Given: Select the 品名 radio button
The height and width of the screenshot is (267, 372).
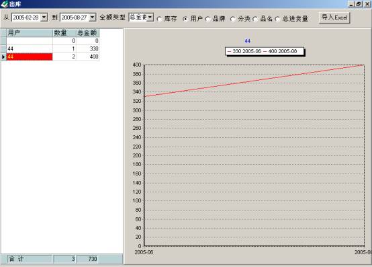Looking at the screenshot, I should tap(255, 19).
